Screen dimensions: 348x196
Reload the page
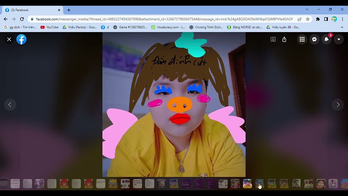[22, 19]
